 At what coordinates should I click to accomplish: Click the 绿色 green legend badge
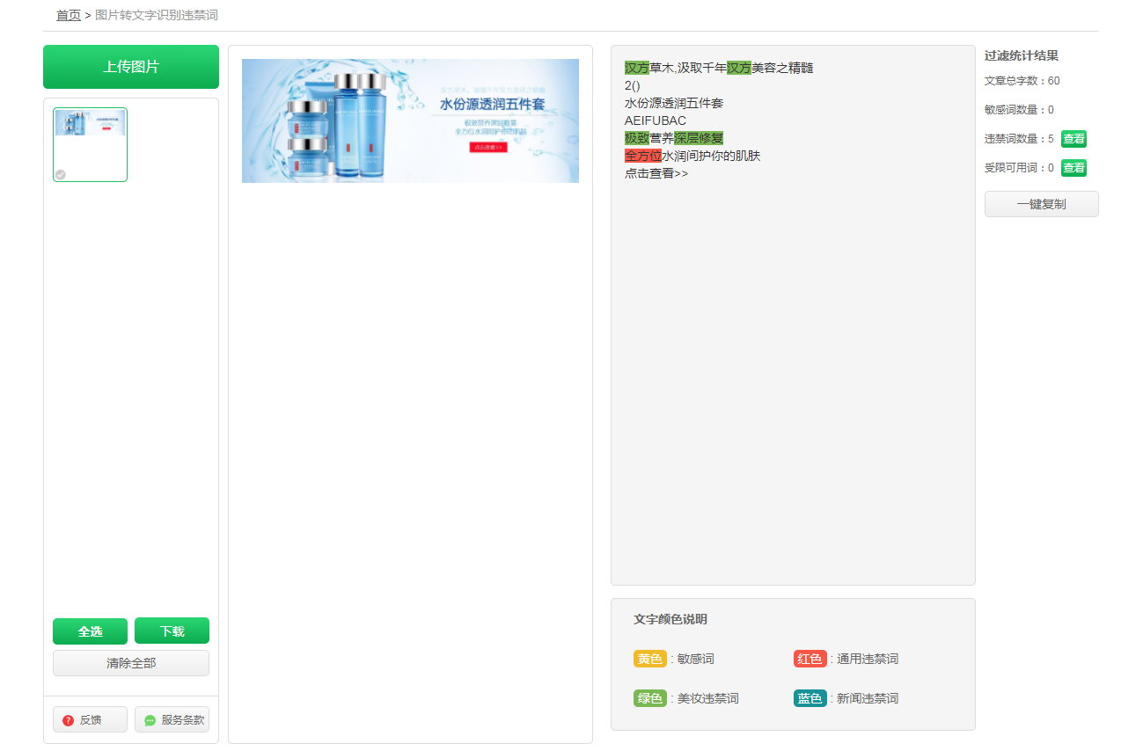650,698
